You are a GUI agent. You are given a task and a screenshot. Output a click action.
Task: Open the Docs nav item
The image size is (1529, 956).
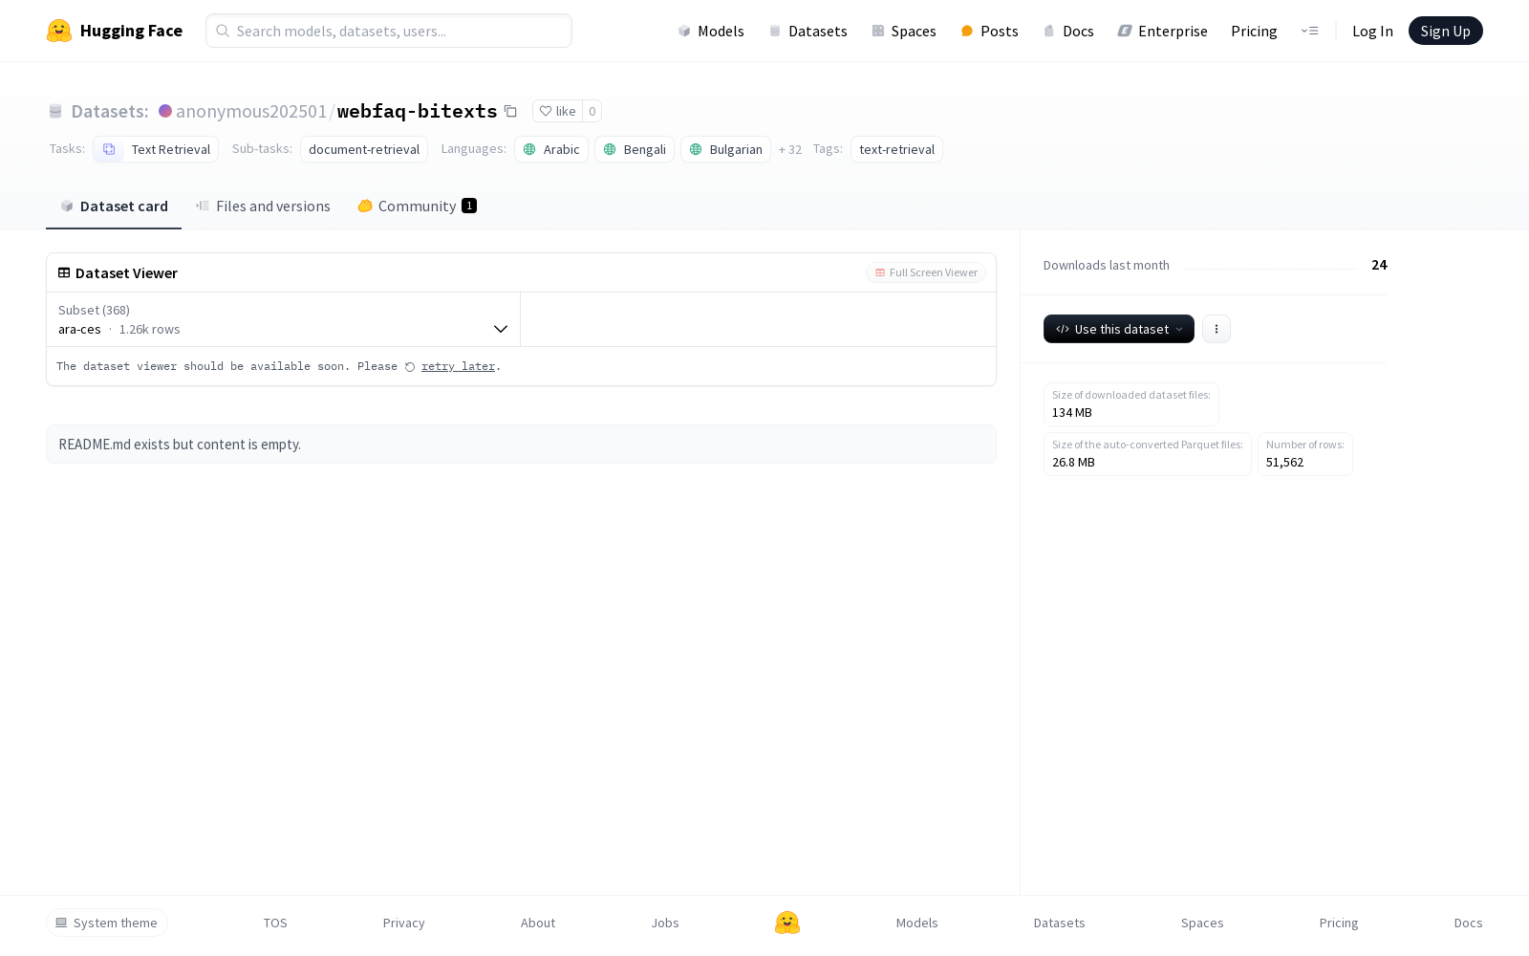click(1068, 31)
